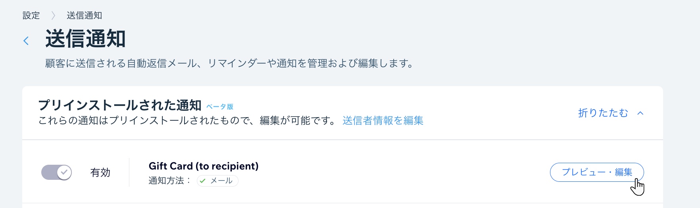Click the 有効 status label

click(100, 173)
